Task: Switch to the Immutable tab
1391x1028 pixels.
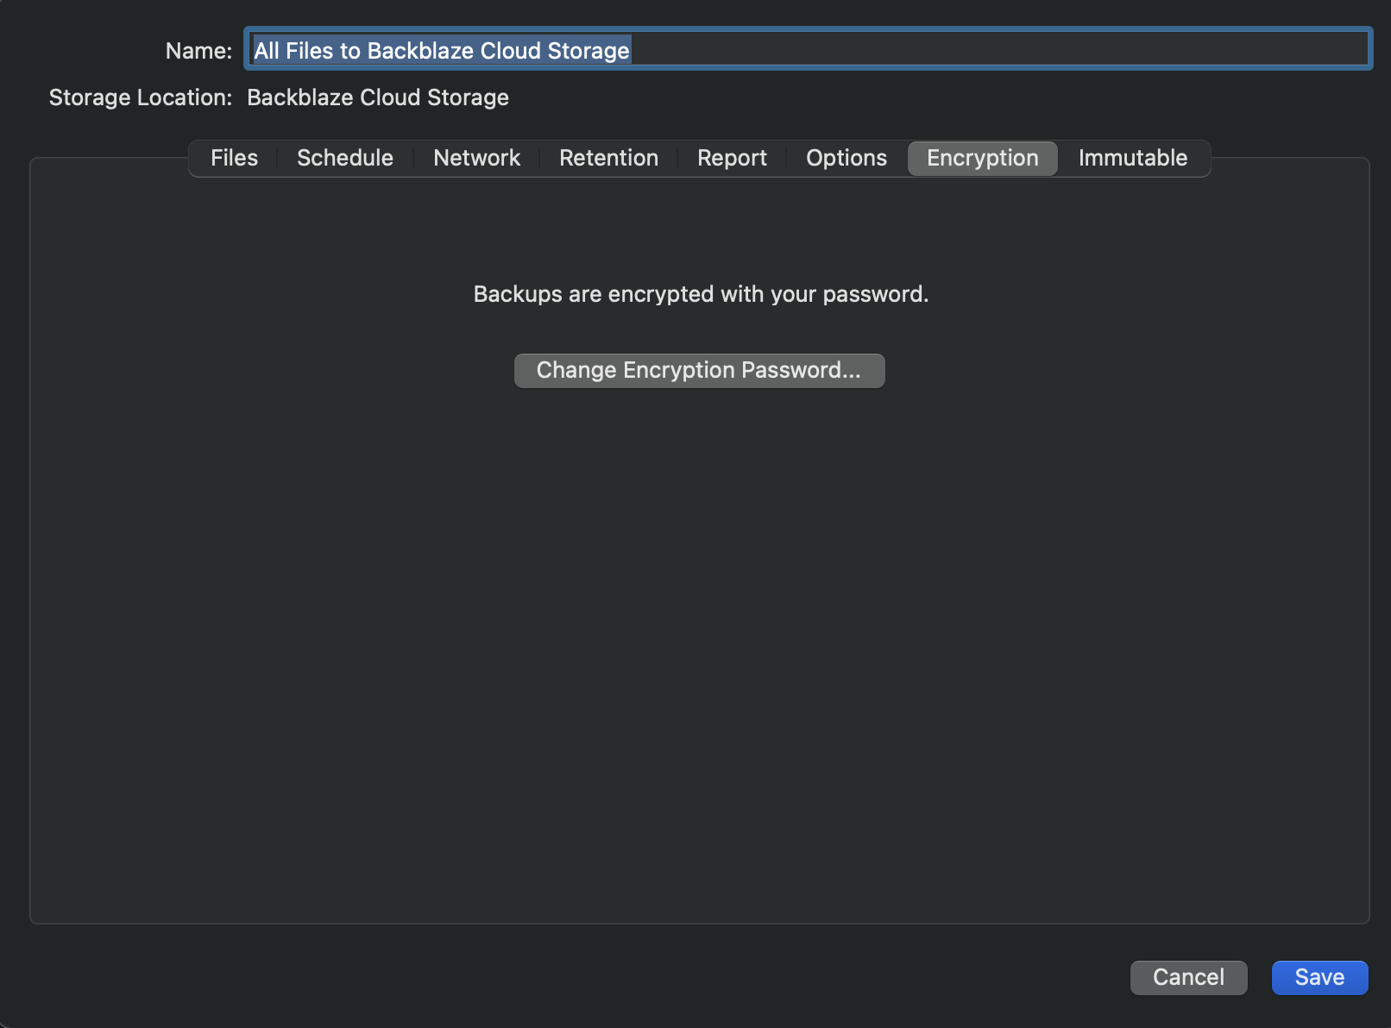Action: [1133, 158]
